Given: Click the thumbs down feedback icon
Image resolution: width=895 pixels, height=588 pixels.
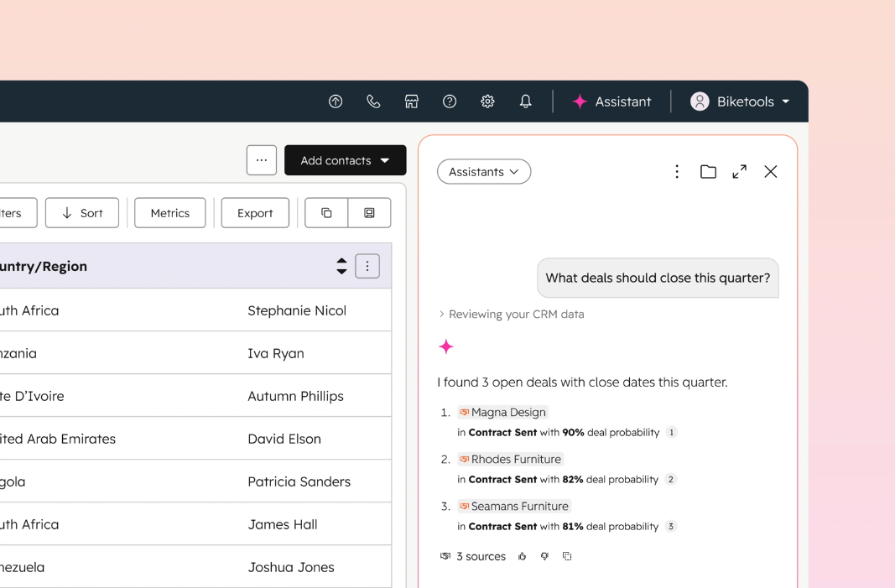Looking at the screenshot, I should coord(544,557).
